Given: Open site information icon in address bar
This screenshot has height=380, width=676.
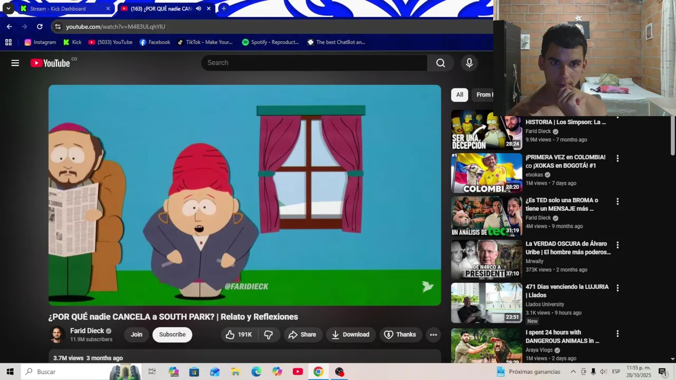Looking at the screenshot, I should pyautogui.click(x=58, y=26).
